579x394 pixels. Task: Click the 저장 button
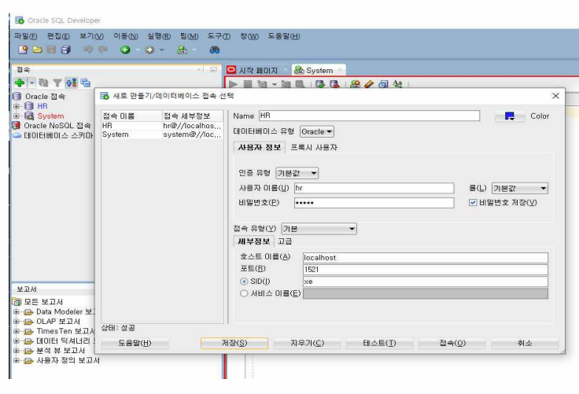(x=234, y=343)
